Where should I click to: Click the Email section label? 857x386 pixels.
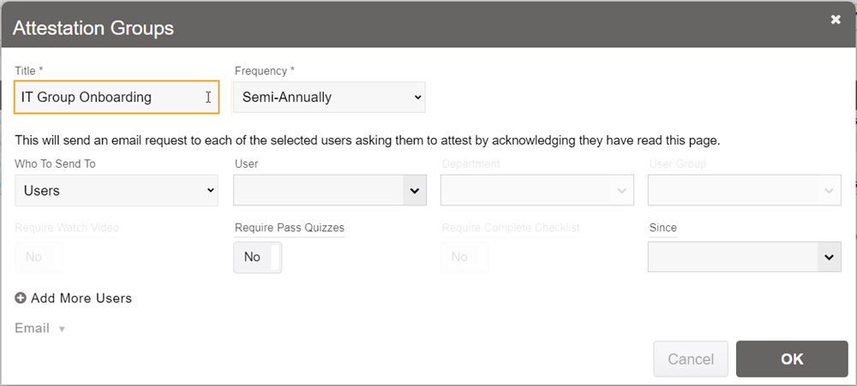pyautogui.click(x=33, y=329)
